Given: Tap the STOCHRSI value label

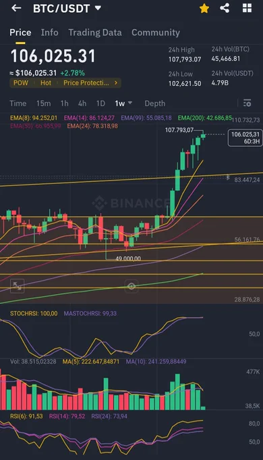Looking at the screenshot, I should [34, 314].
